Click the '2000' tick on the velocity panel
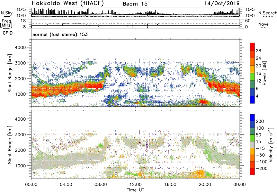The height and width of the screenshot is (192, 277). point(20,150)
